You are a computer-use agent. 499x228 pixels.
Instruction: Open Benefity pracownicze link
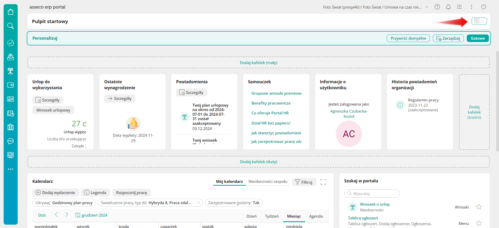(271, 103)
